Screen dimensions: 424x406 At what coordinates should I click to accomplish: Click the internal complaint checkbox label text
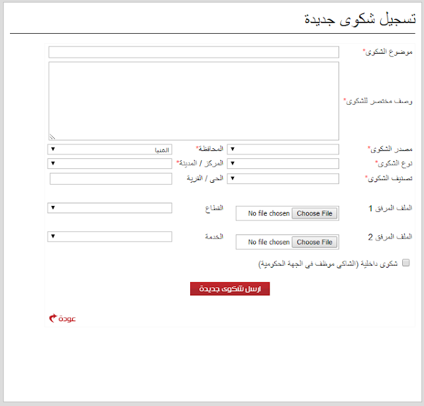click(328, 264)
